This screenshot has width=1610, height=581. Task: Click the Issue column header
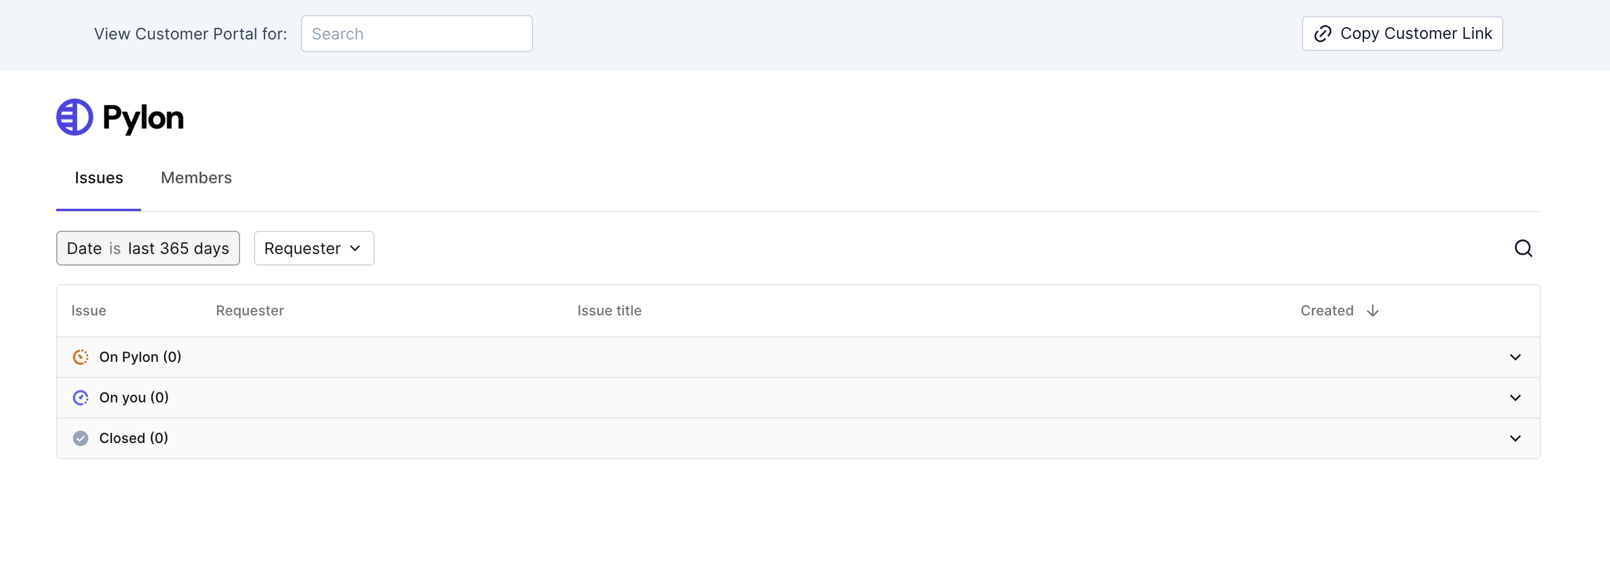coord(89,311)
